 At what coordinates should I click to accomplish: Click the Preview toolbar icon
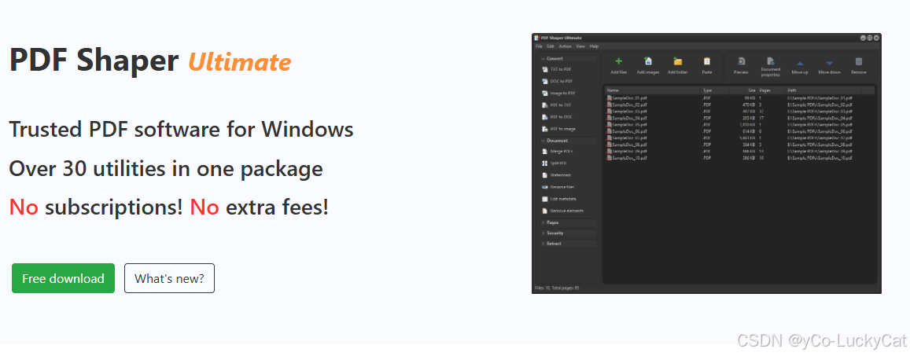(x=741, y=61)
